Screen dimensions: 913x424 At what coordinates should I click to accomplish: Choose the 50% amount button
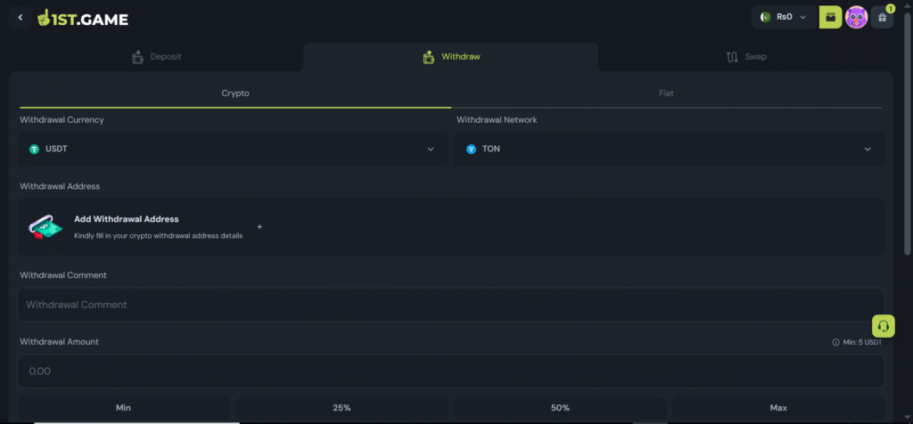click(x=560, y=408)
